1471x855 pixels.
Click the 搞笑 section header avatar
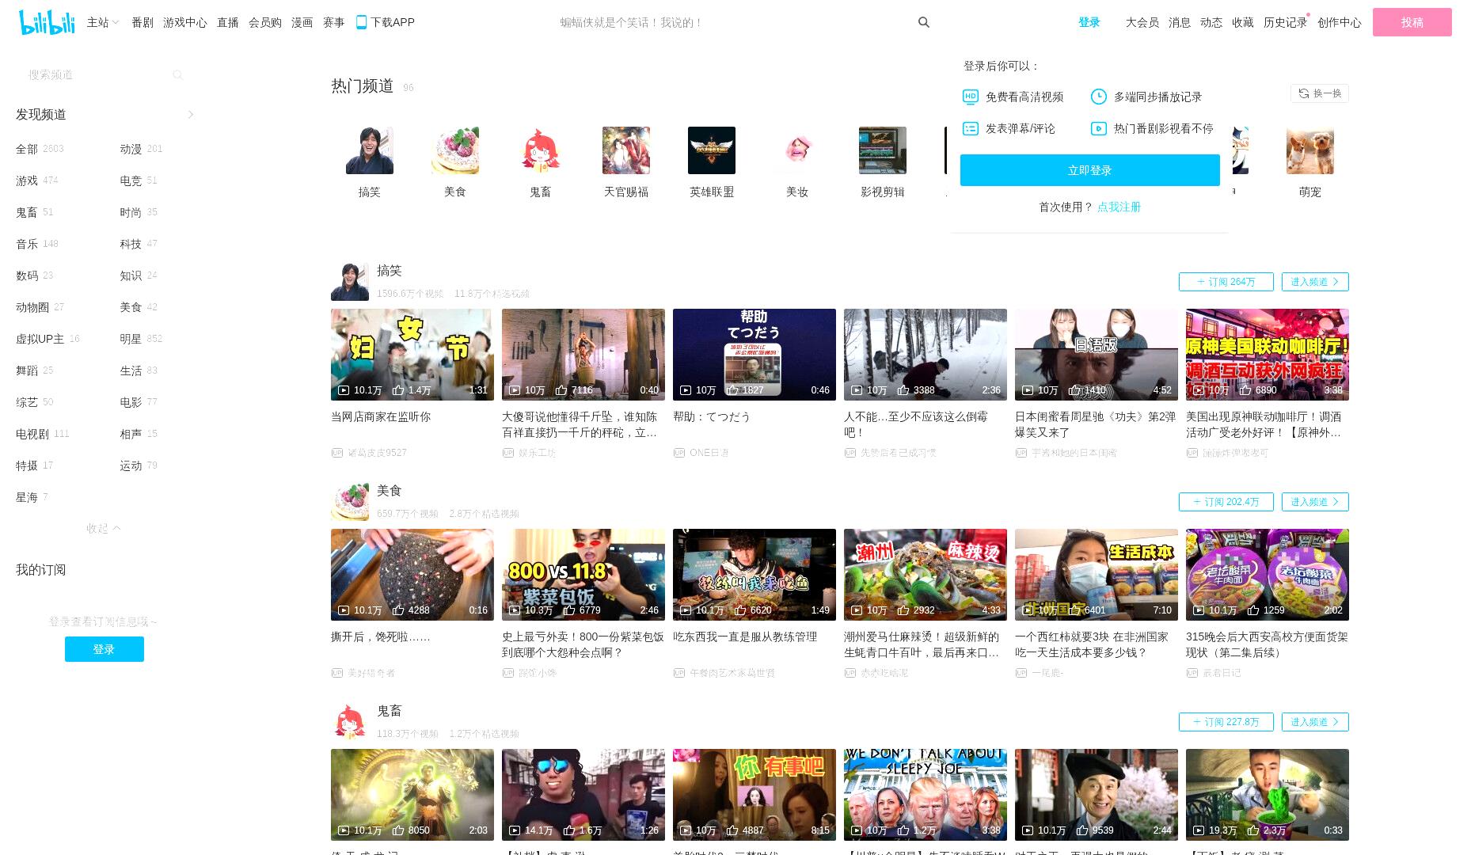[x=350, y=282]
